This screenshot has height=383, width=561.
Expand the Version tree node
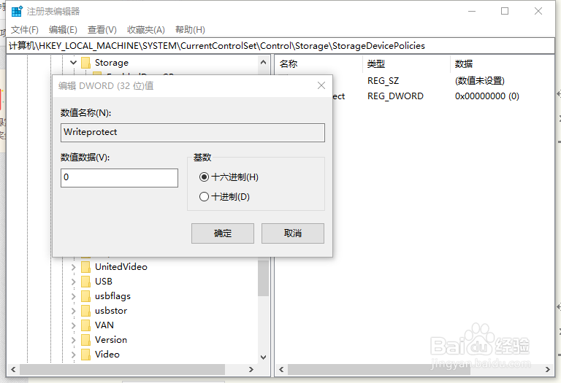[x=73, y=340]
